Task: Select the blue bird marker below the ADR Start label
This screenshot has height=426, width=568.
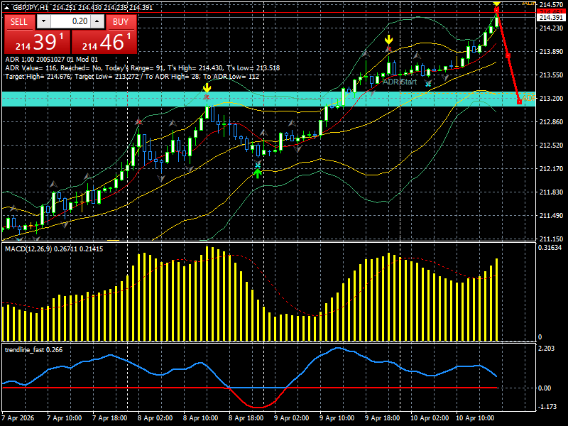Action: coord(427,84)
